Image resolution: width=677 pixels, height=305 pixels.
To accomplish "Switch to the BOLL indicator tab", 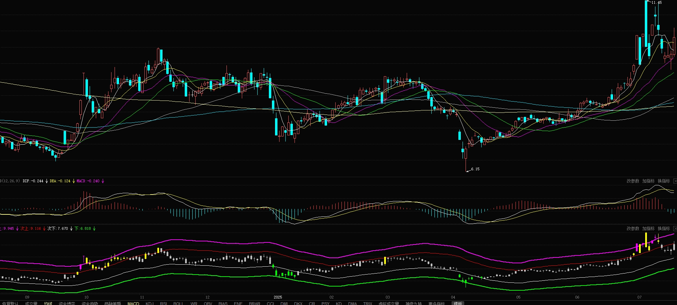I will [x=178, y=303].
